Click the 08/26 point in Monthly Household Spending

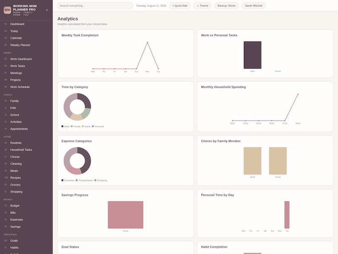(x=298, y=94)
